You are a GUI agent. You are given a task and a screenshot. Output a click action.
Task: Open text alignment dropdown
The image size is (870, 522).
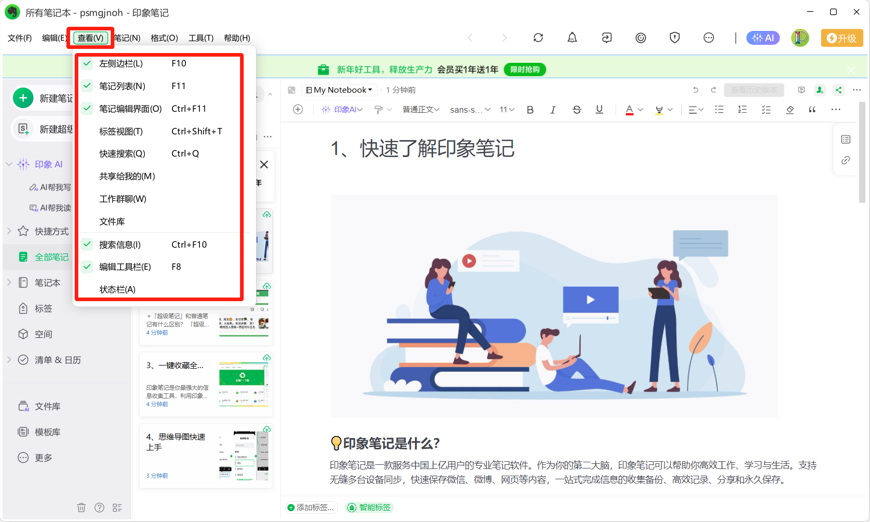click(696, 110)
